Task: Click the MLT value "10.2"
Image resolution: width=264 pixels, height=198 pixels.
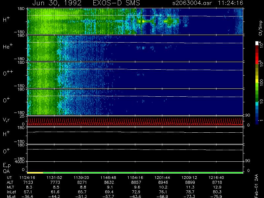Action: 163,187
